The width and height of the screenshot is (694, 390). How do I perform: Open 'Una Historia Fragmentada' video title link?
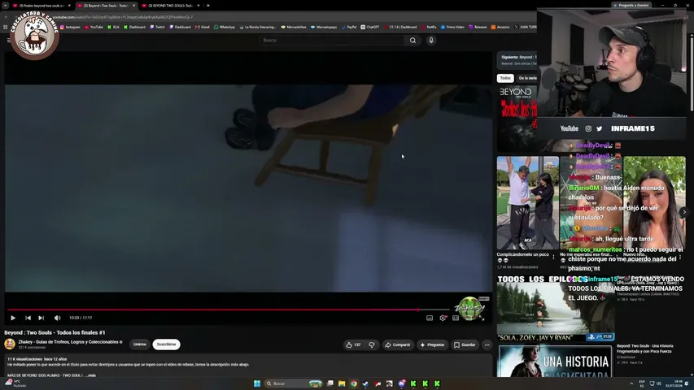tap(645, 349)
